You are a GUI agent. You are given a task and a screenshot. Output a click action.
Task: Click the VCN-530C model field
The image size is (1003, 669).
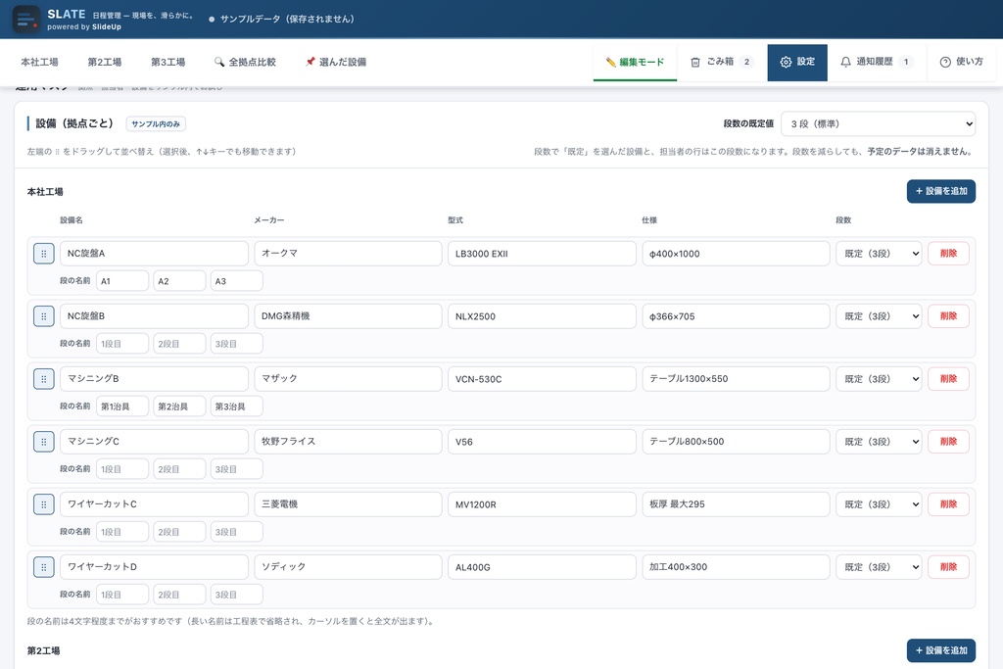(542, 379)
